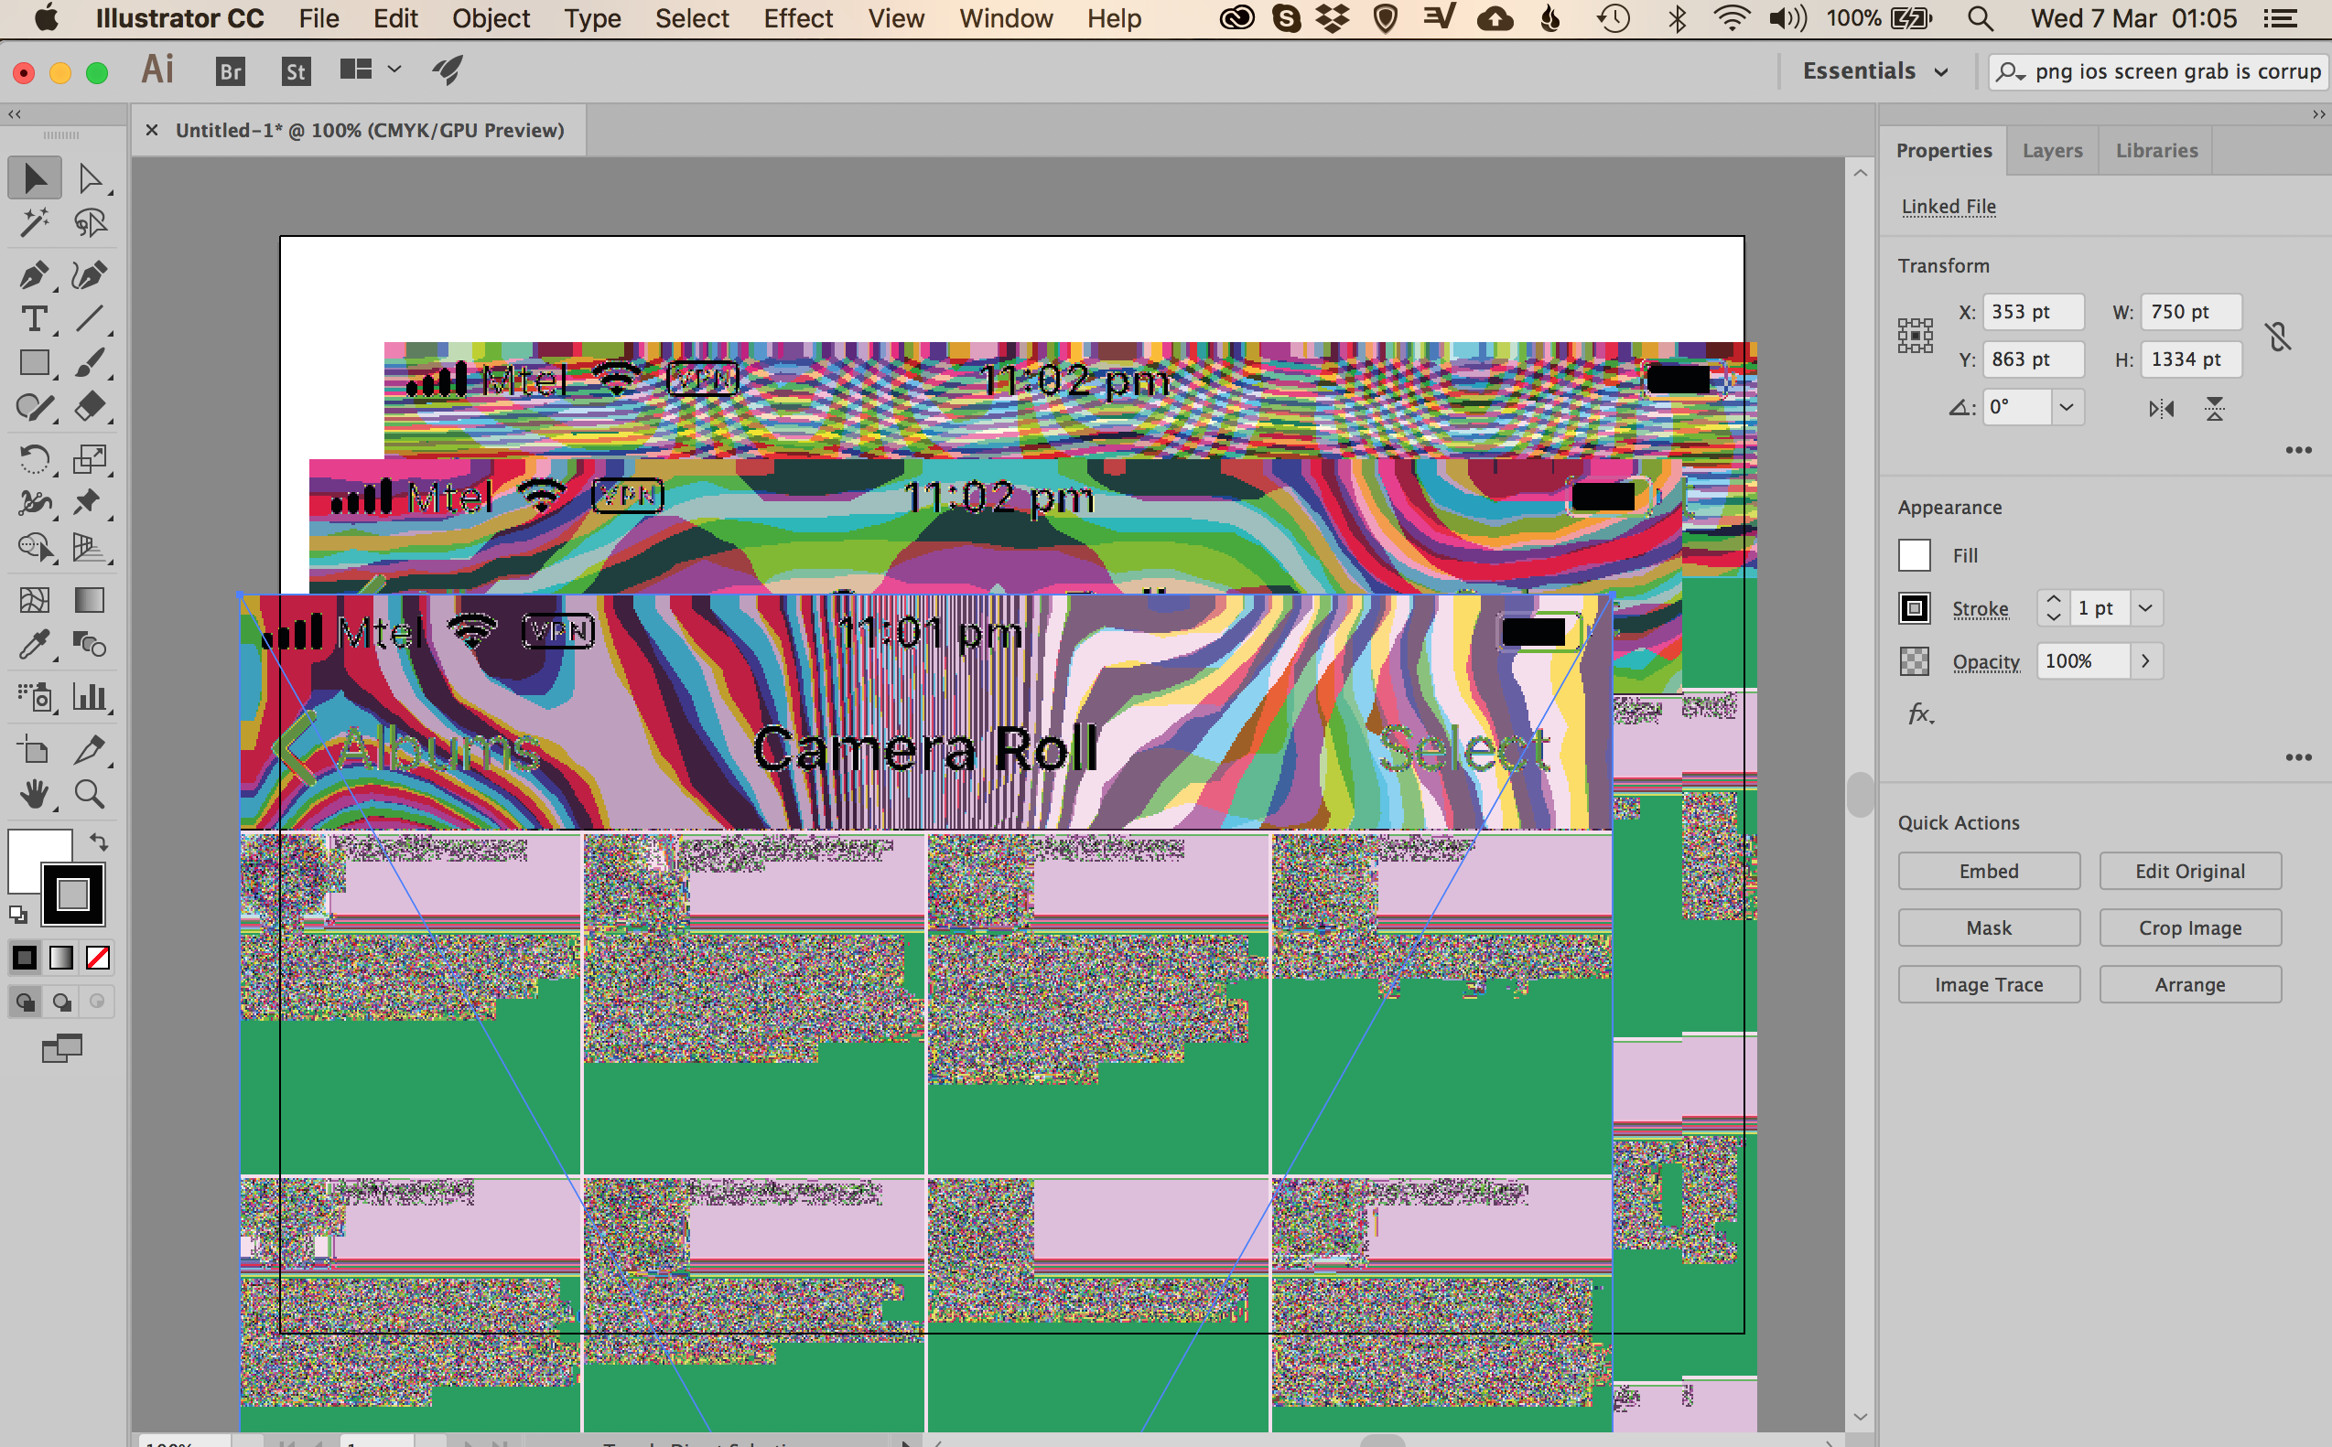Select the Hand tool
The width and height of the screenshot is (2332, 1447).
point(34,794)
